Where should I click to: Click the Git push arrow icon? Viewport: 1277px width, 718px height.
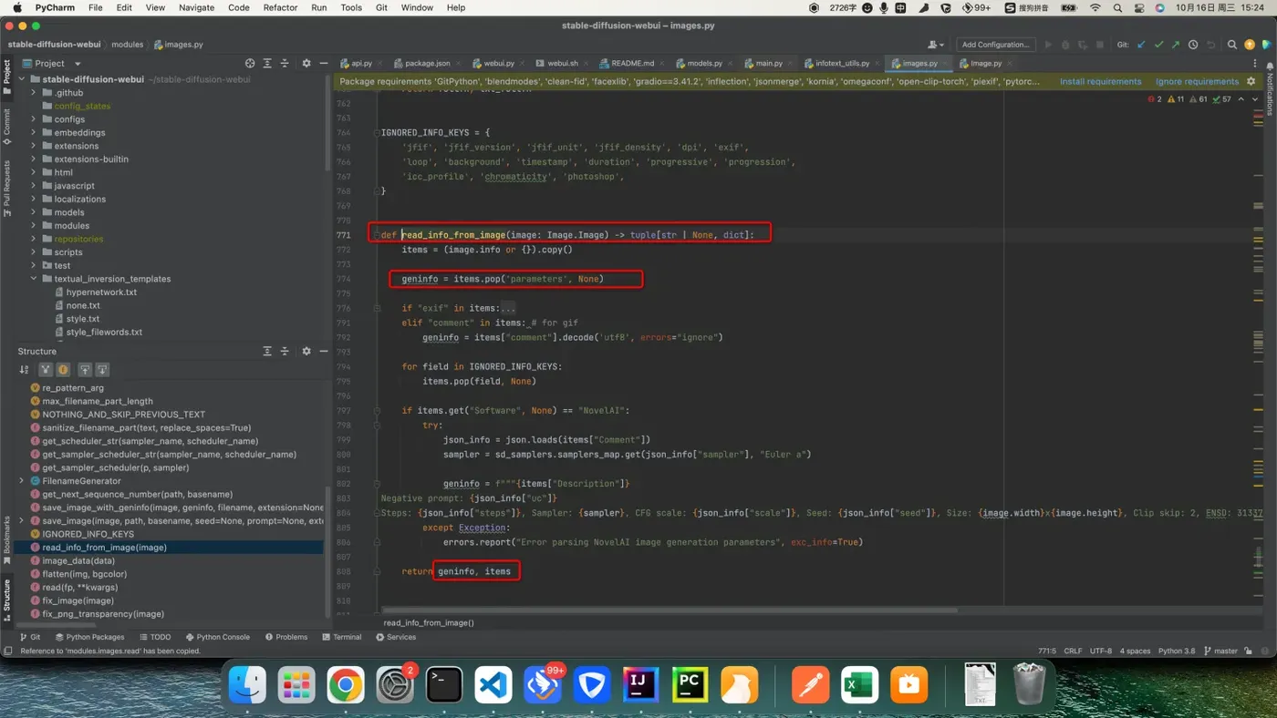pos(1176,44)
